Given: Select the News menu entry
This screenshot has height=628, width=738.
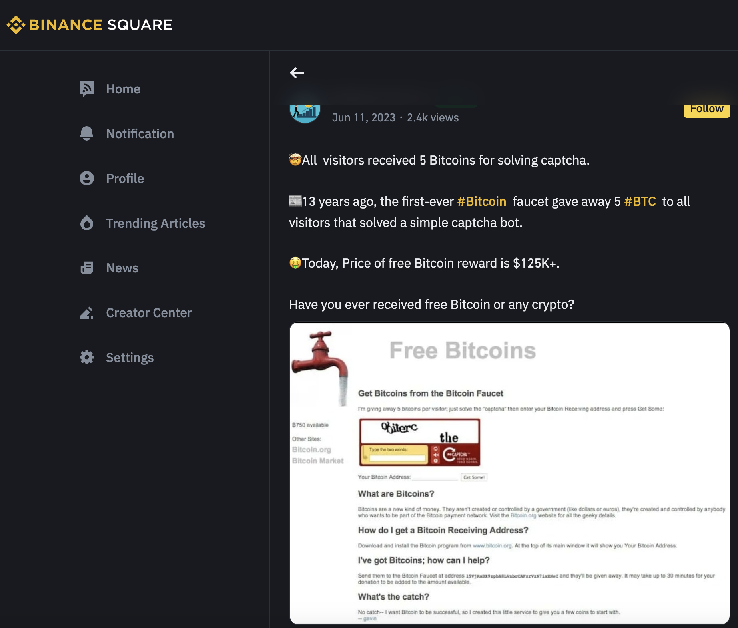Looking at the screenshot, I should click(x=122, y=268).
